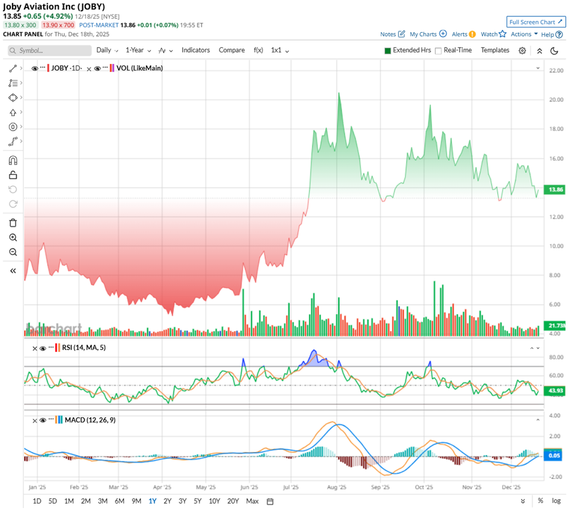Collapse the drawing tools sidebar

click(x=13, y=271)
